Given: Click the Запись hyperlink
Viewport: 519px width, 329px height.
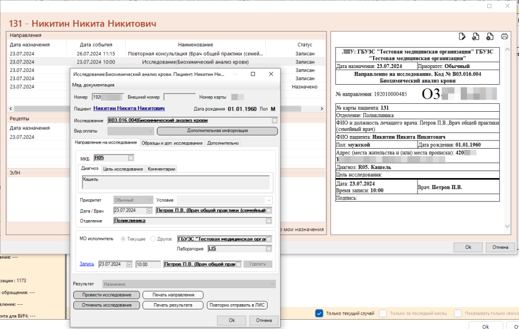Looking at the screenshot, I should pyautogui.click(x=86, y=264).
